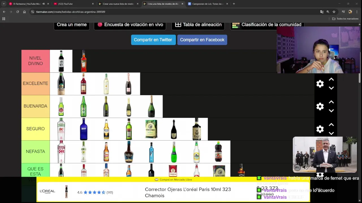Click the browser back arrow

(x=4, y=12)
